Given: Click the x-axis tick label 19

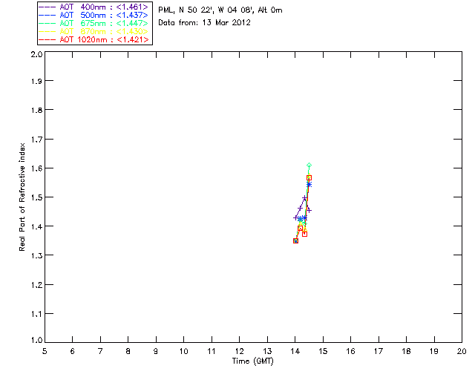Looking at the screenshot, I should pos(434,351).
